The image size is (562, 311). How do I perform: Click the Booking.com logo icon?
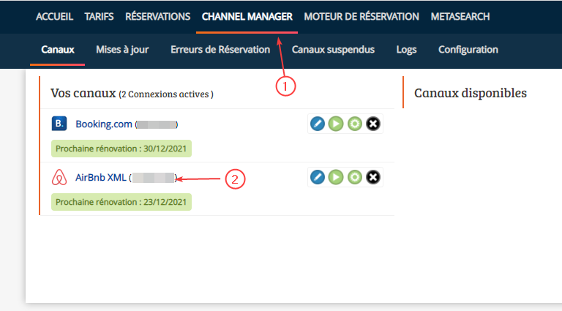pyautogui.click(x=59, y=124)
